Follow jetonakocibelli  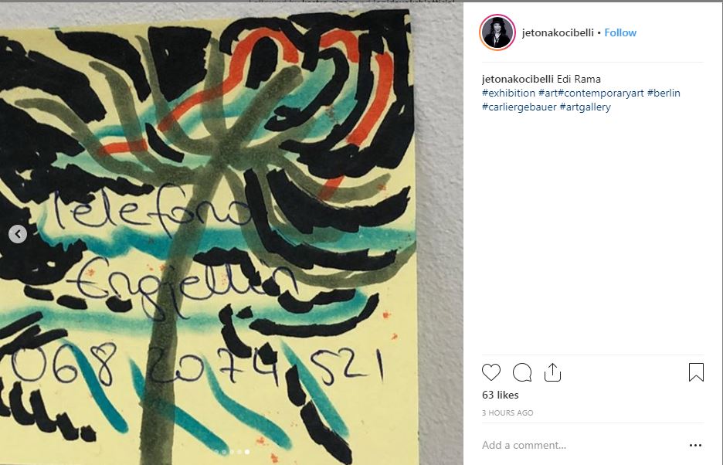point(620,32)
